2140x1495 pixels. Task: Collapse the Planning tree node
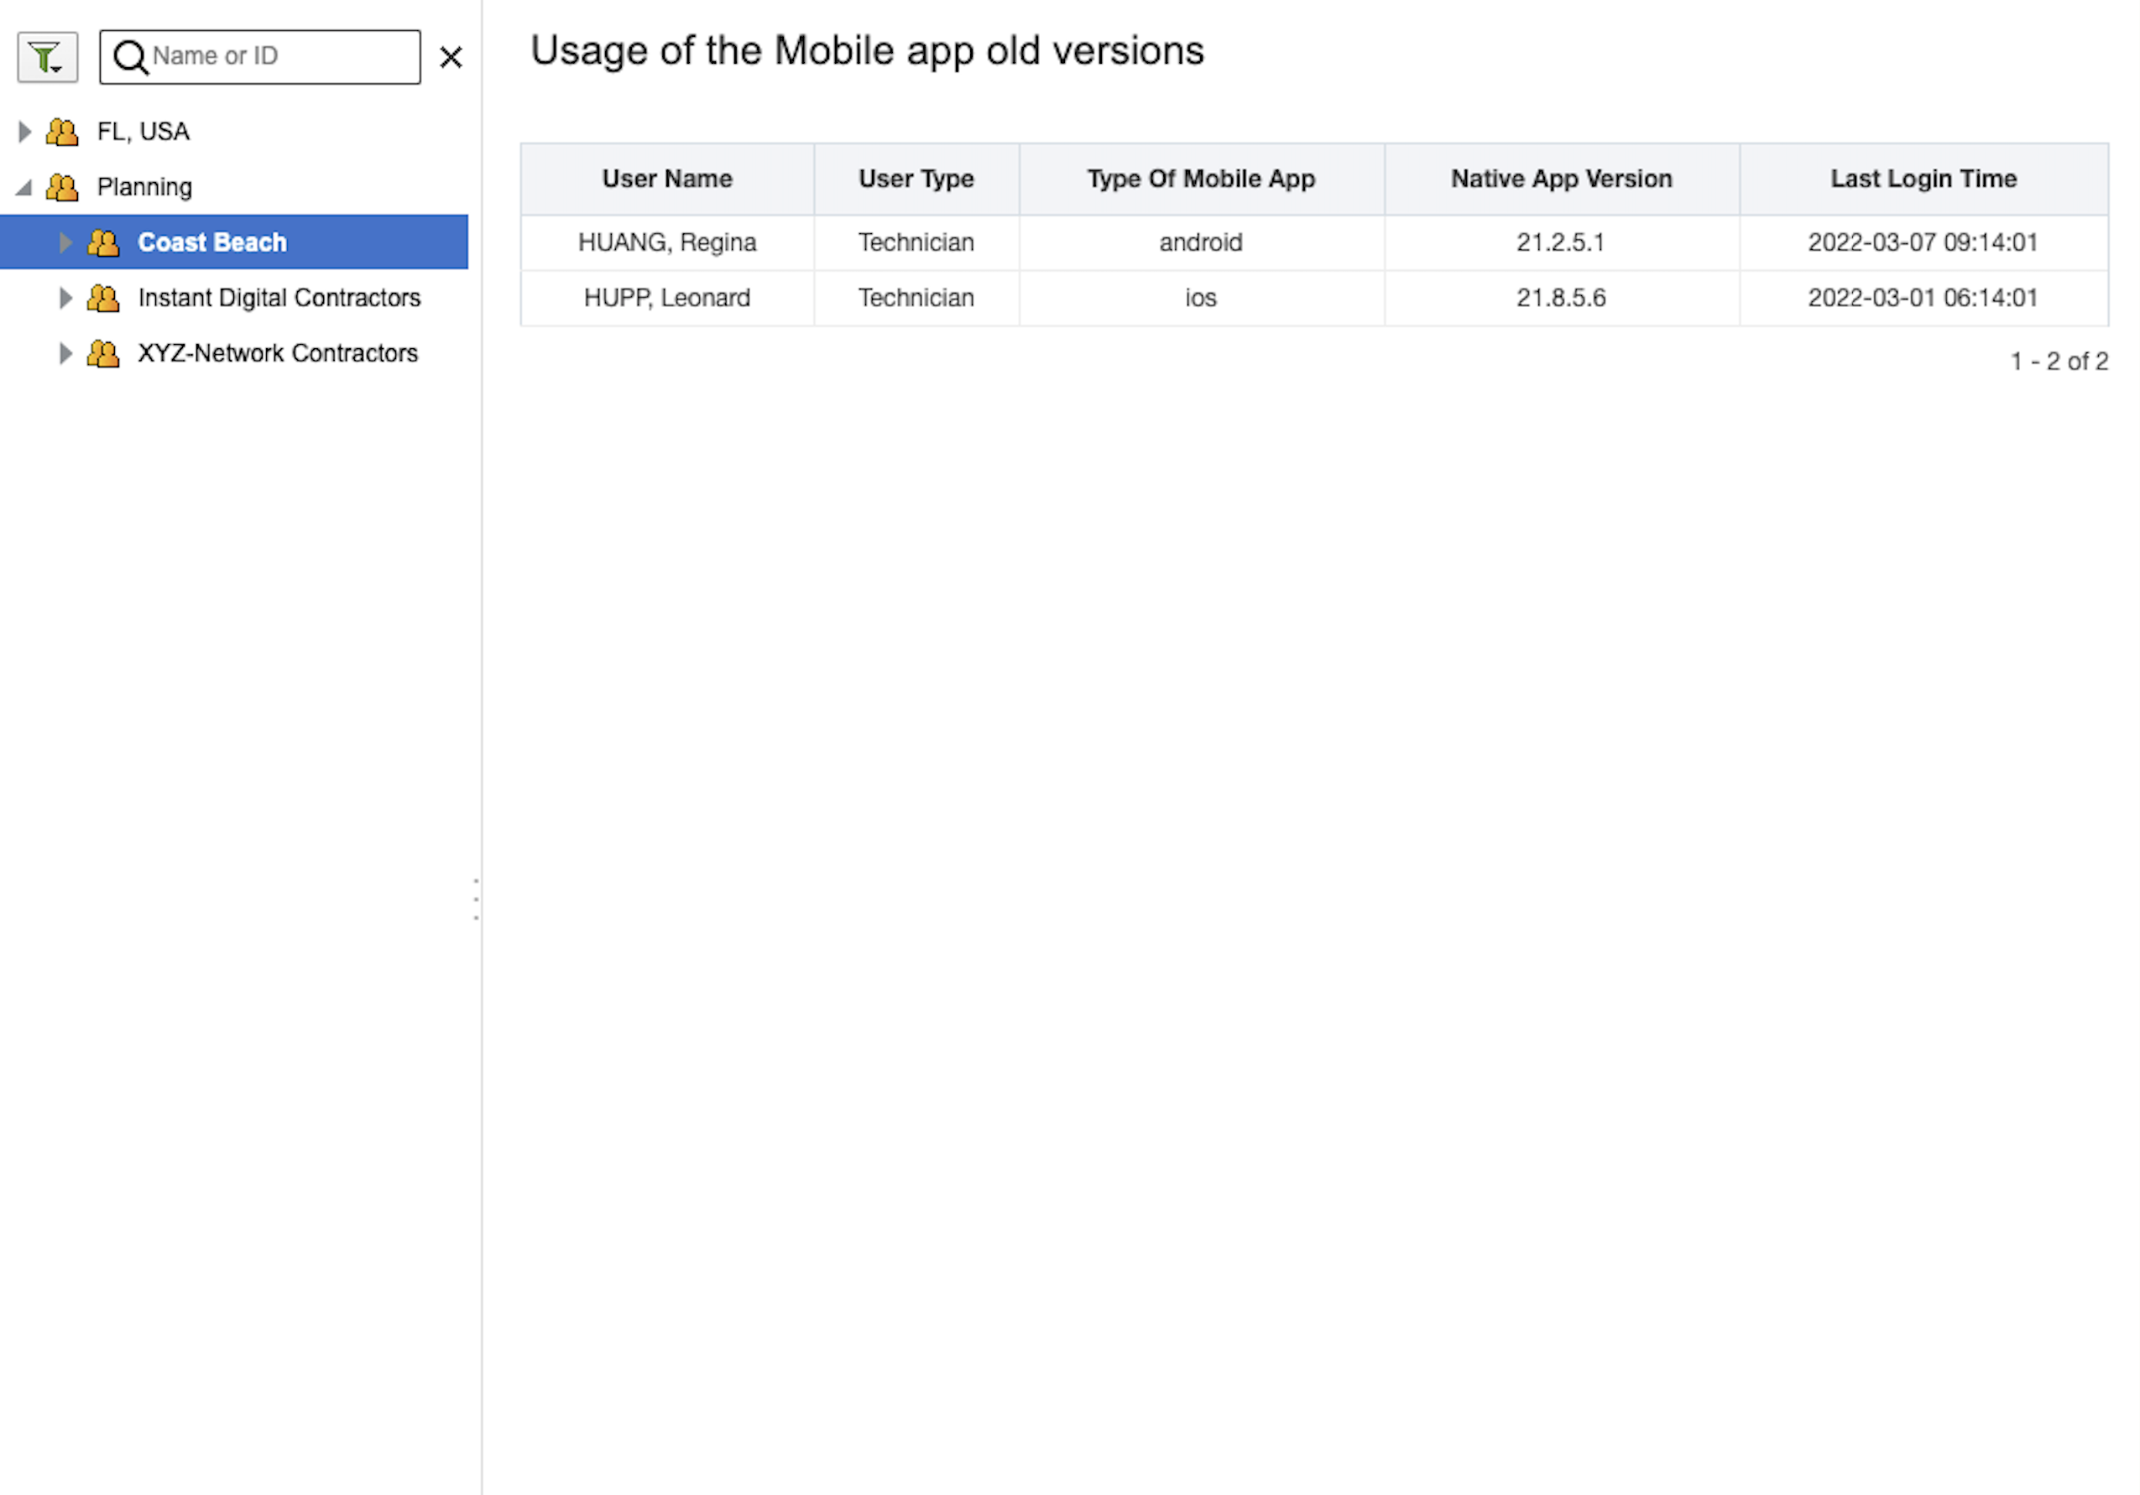click(24, 187)
